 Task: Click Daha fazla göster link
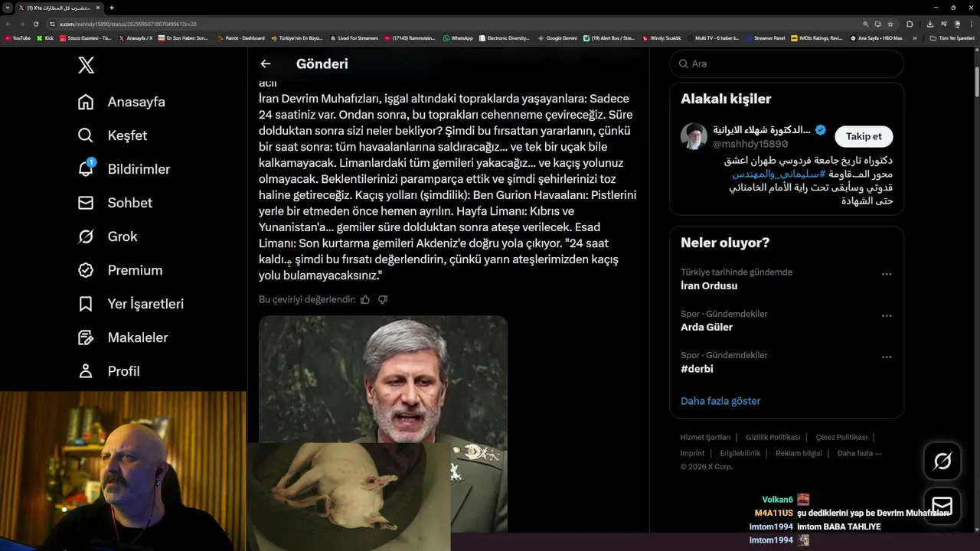[x=720, y=401]
